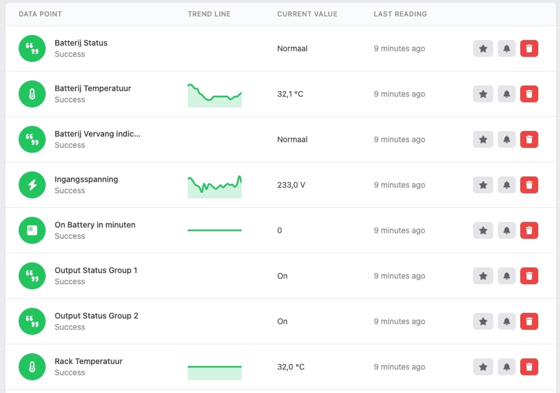
Task: Delete the Batterij Status data point
Action: coord(529,48)
